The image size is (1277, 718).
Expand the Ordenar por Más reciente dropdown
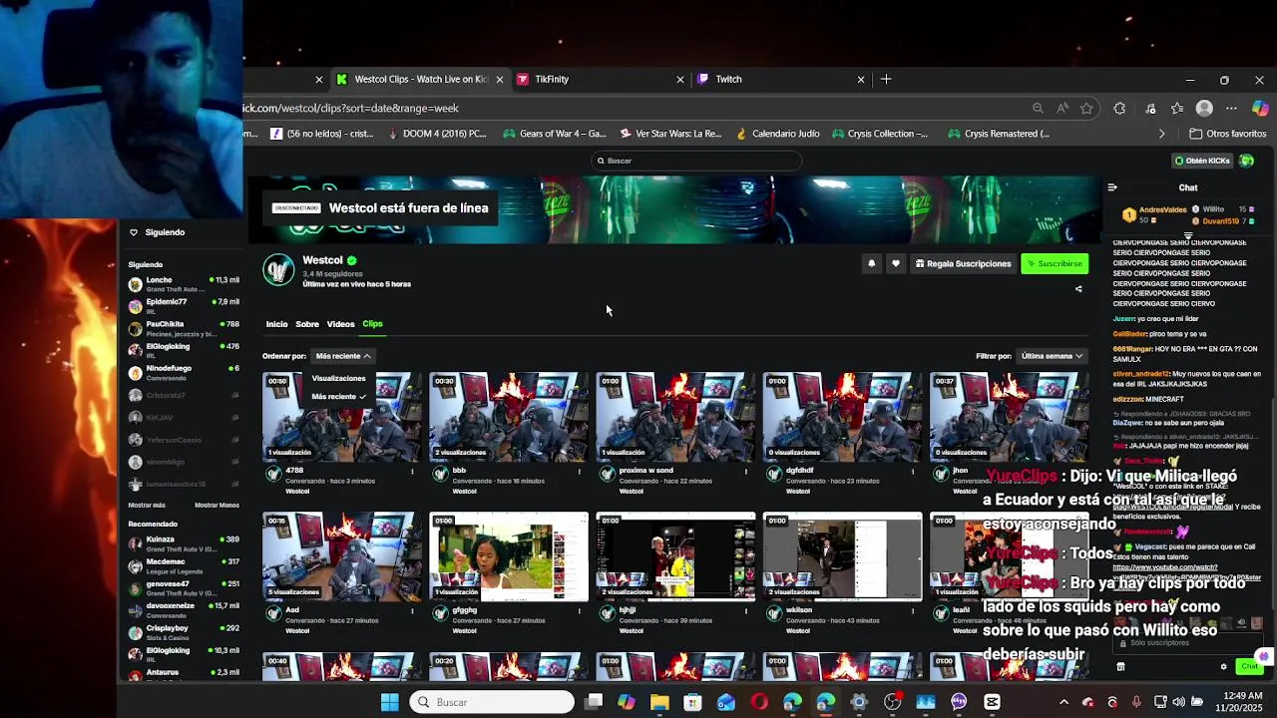[342, 356]
